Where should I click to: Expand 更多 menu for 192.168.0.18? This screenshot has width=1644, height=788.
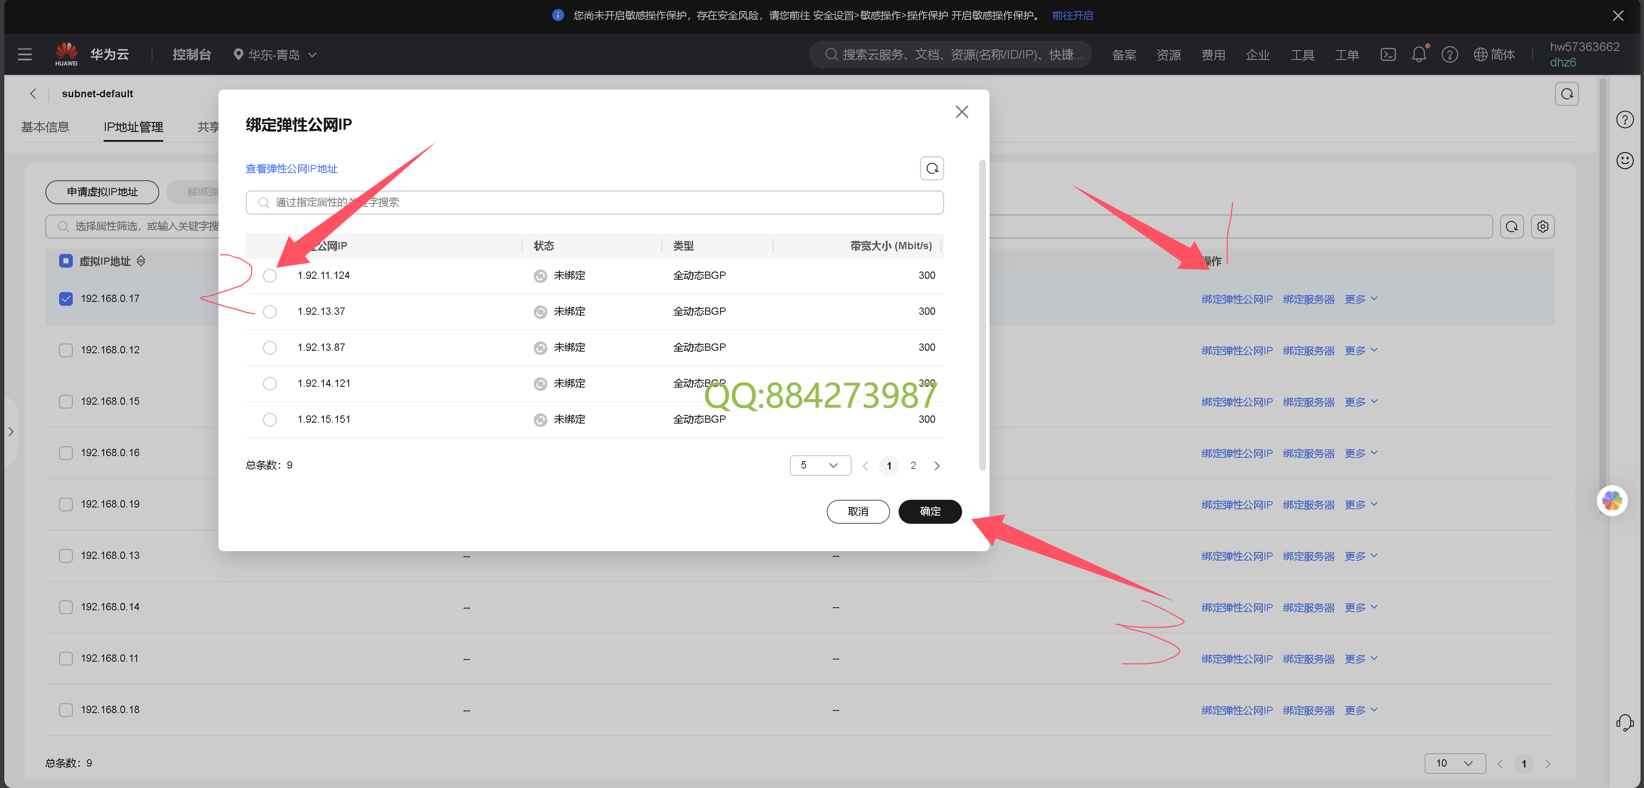coord(1360,710)
